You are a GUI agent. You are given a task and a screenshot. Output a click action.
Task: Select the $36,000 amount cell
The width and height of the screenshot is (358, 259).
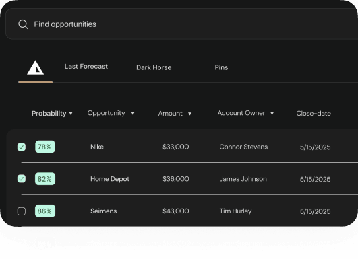click(176, 179)
